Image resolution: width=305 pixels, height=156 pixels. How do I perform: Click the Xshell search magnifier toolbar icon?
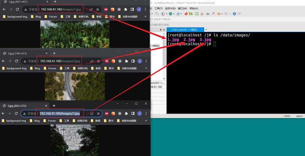tap(157, 14)
